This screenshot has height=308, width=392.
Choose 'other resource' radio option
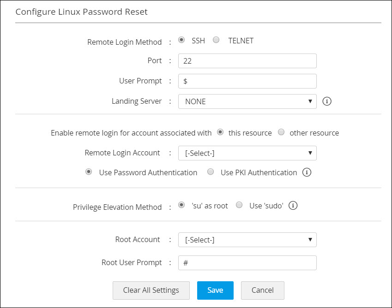tap(281, 132)
